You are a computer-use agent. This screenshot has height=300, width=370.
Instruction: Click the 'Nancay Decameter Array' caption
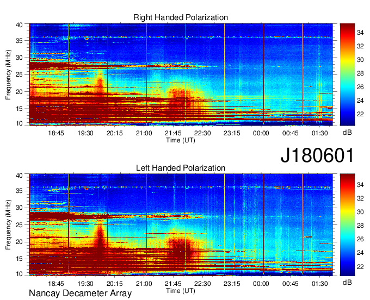tap(80, 293)
